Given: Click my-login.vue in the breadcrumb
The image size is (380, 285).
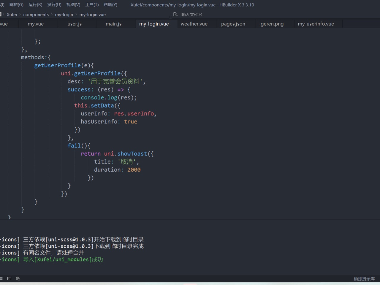Looking at the screenshot, I should tap(93, 15).
